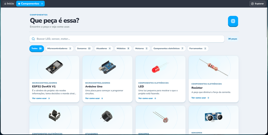Click the Que peça é essa? heading
Viewport: 268px width, 135px height.
tap(54, 21)
